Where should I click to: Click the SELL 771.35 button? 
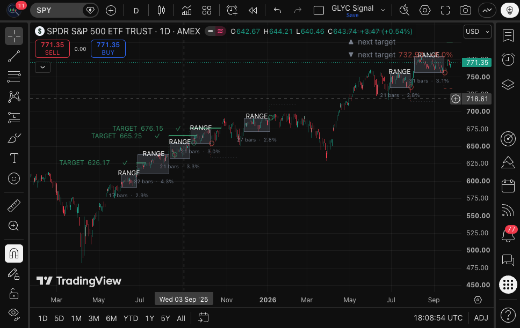[53, 49]
